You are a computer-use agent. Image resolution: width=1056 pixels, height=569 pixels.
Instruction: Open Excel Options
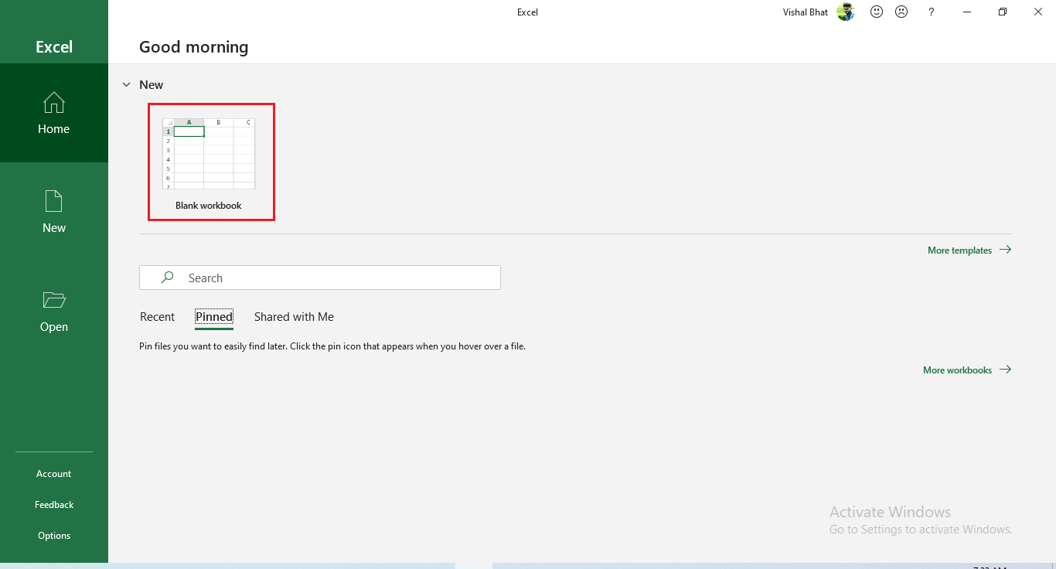point(54,535)
